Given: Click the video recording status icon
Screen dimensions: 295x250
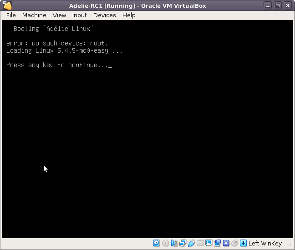Looking at the screenshot, I should [x=217, y=243].
